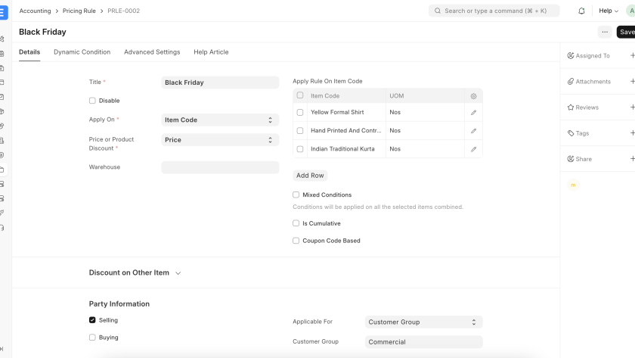Edit the Yellow Formal Shirt row pencil icon
The image size is (635, 358).
(473, 112)
